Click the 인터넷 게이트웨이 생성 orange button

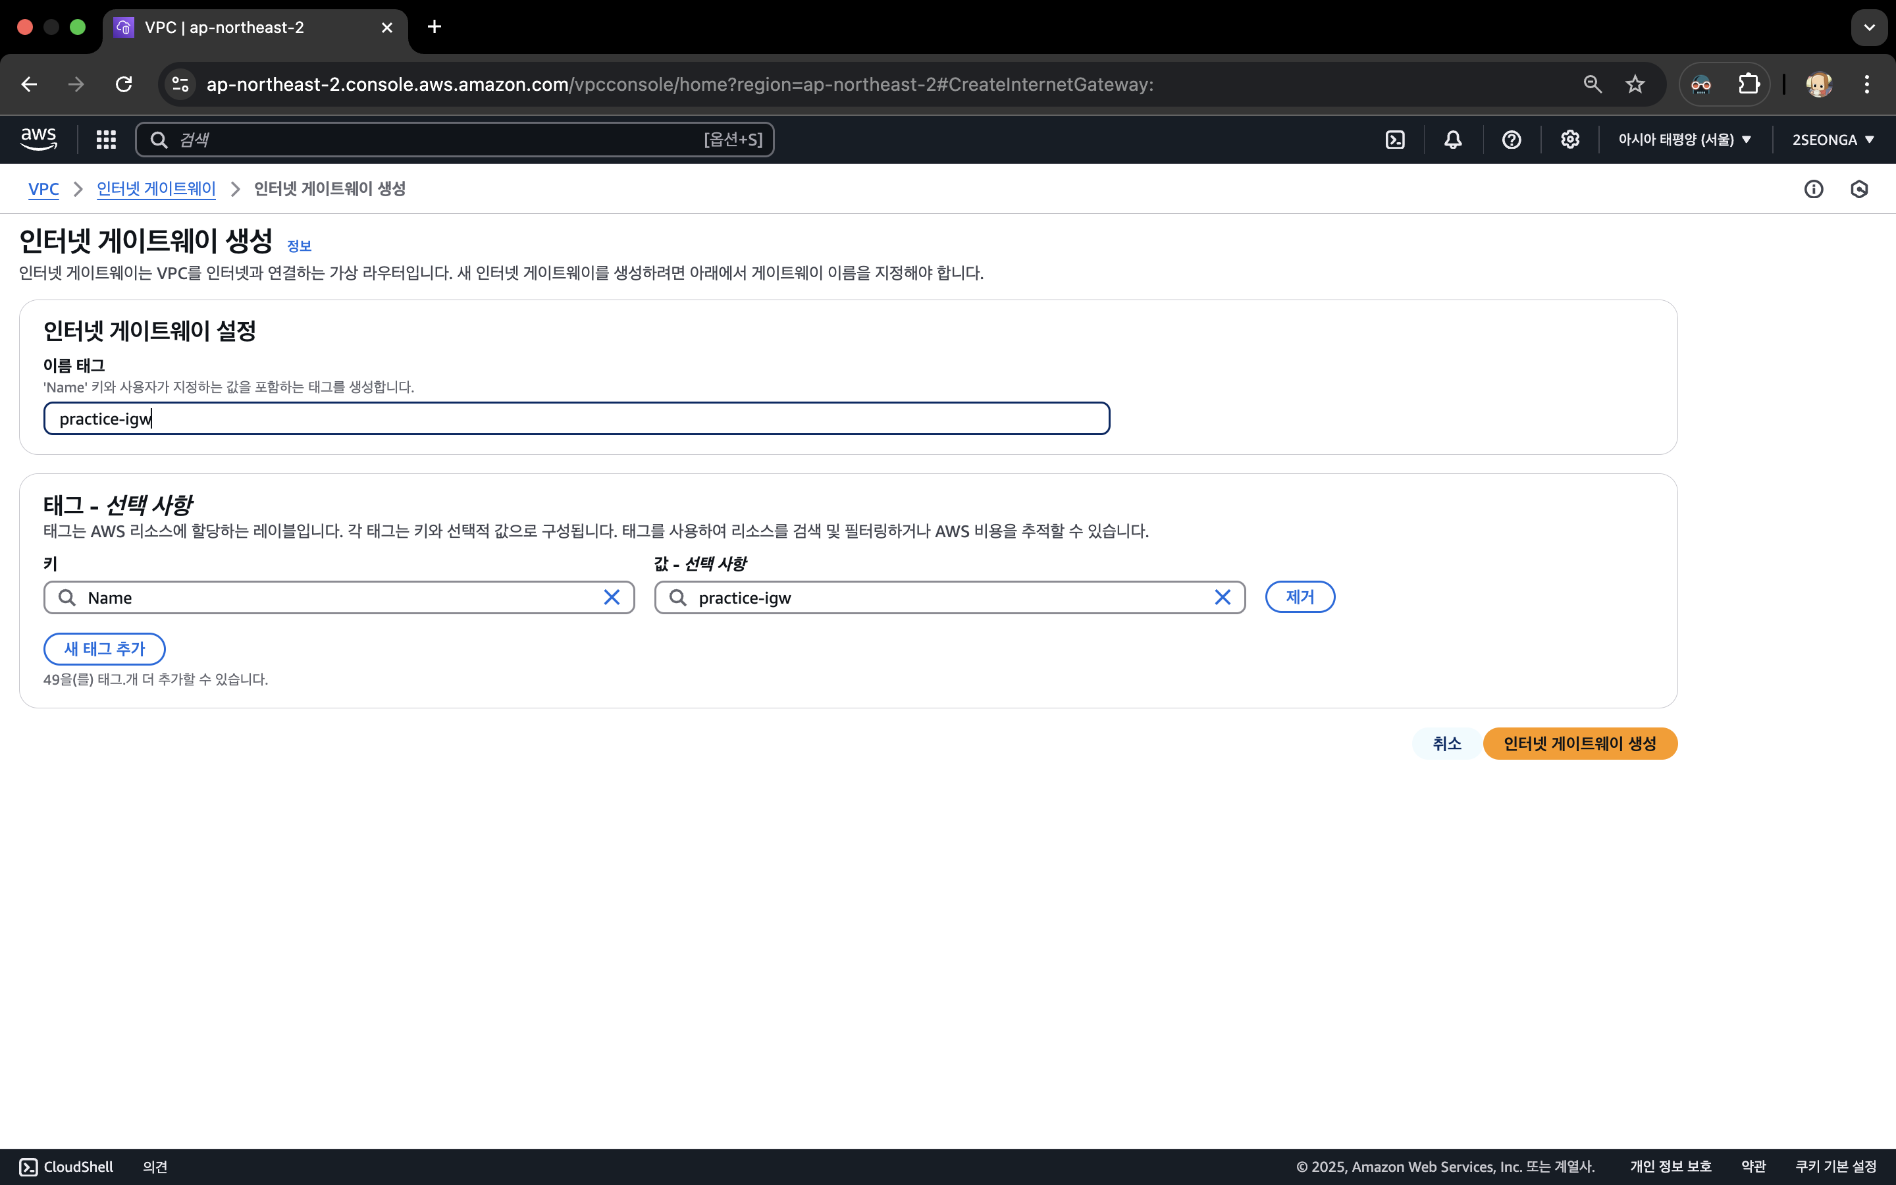point(1579,743)
